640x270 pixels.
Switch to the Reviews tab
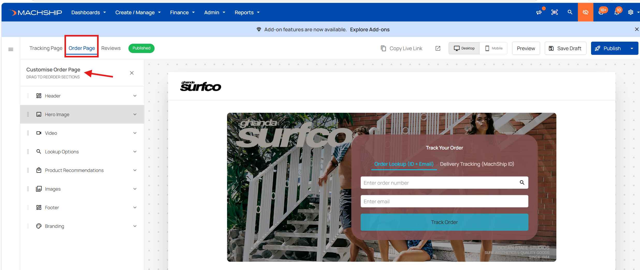point(111,48)
